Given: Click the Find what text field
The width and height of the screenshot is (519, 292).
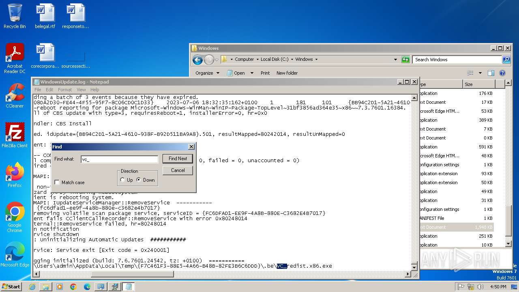Looking at the screenshot, I should (x=119, y=159).
